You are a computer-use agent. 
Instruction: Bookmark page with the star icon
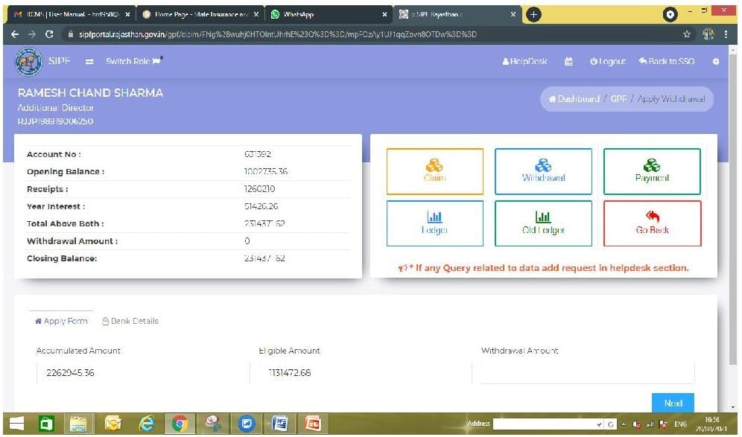point(687,34)
